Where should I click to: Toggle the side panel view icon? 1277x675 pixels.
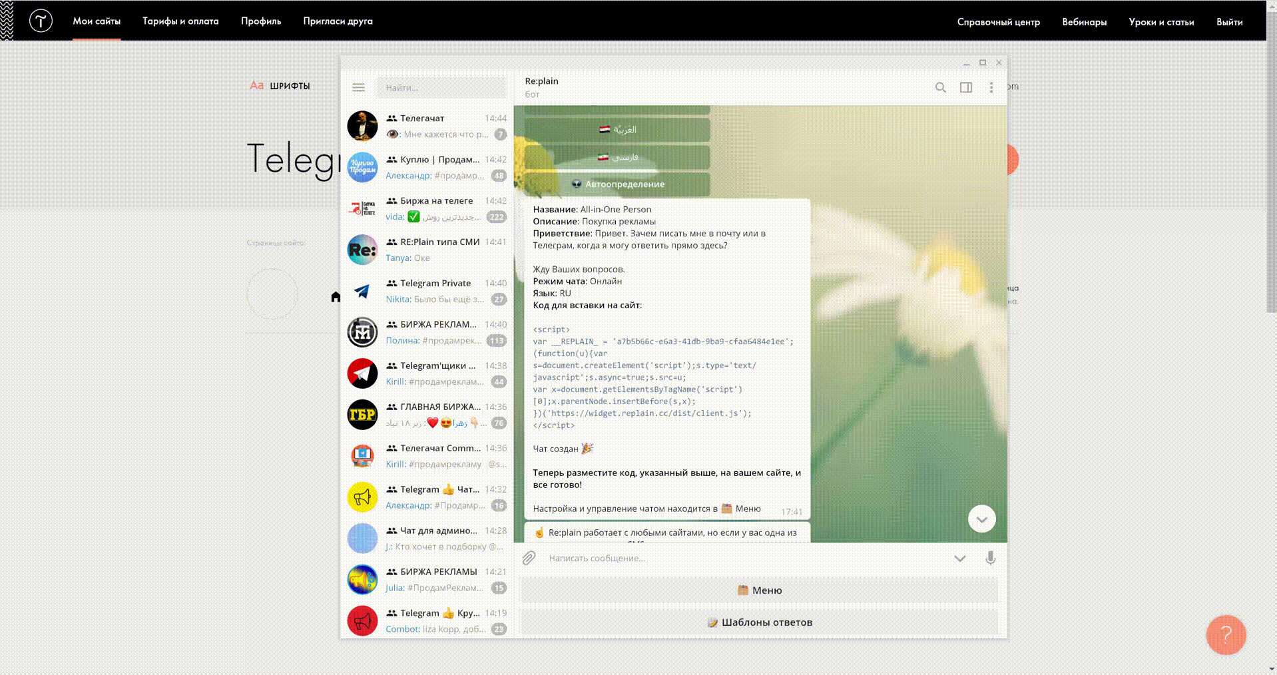click(x=965, y=87)
